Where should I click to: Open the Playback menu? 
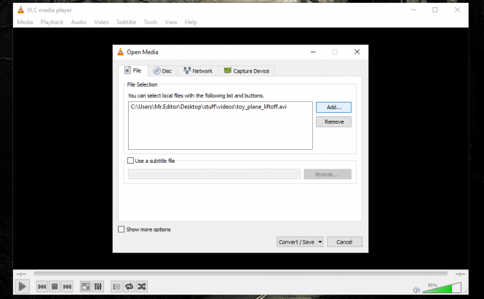pyautogui.click(x=51, y=23)
